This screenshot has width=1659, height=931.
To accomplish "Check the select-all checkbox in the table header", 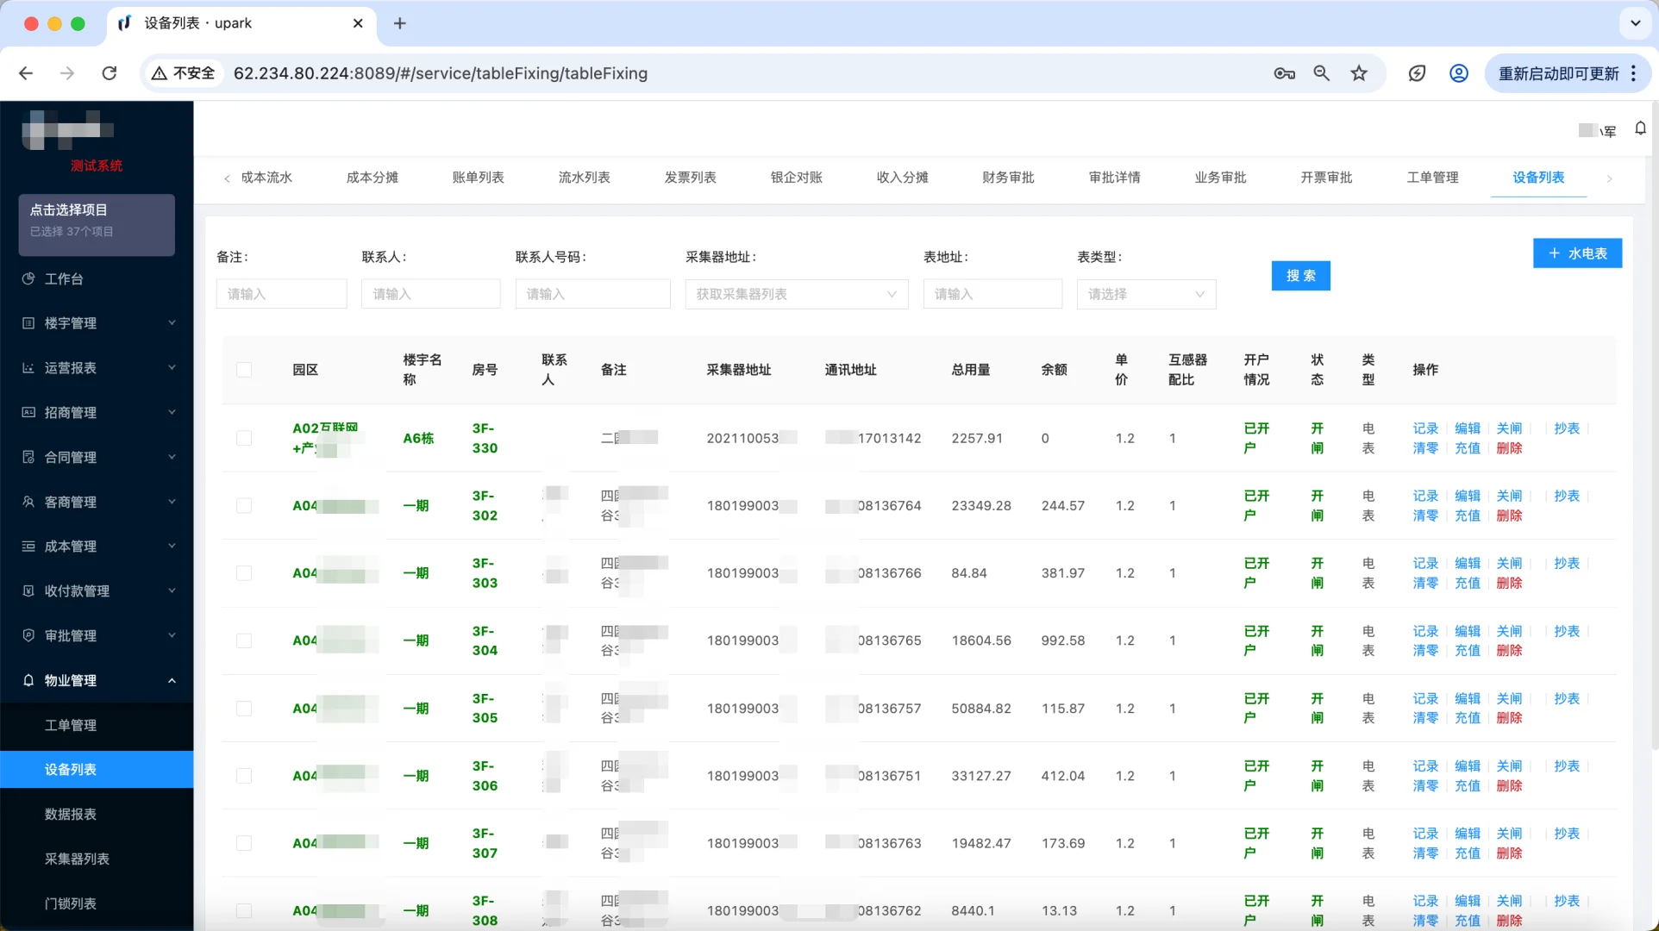I will pyautogui.click(x=245, y=370).
